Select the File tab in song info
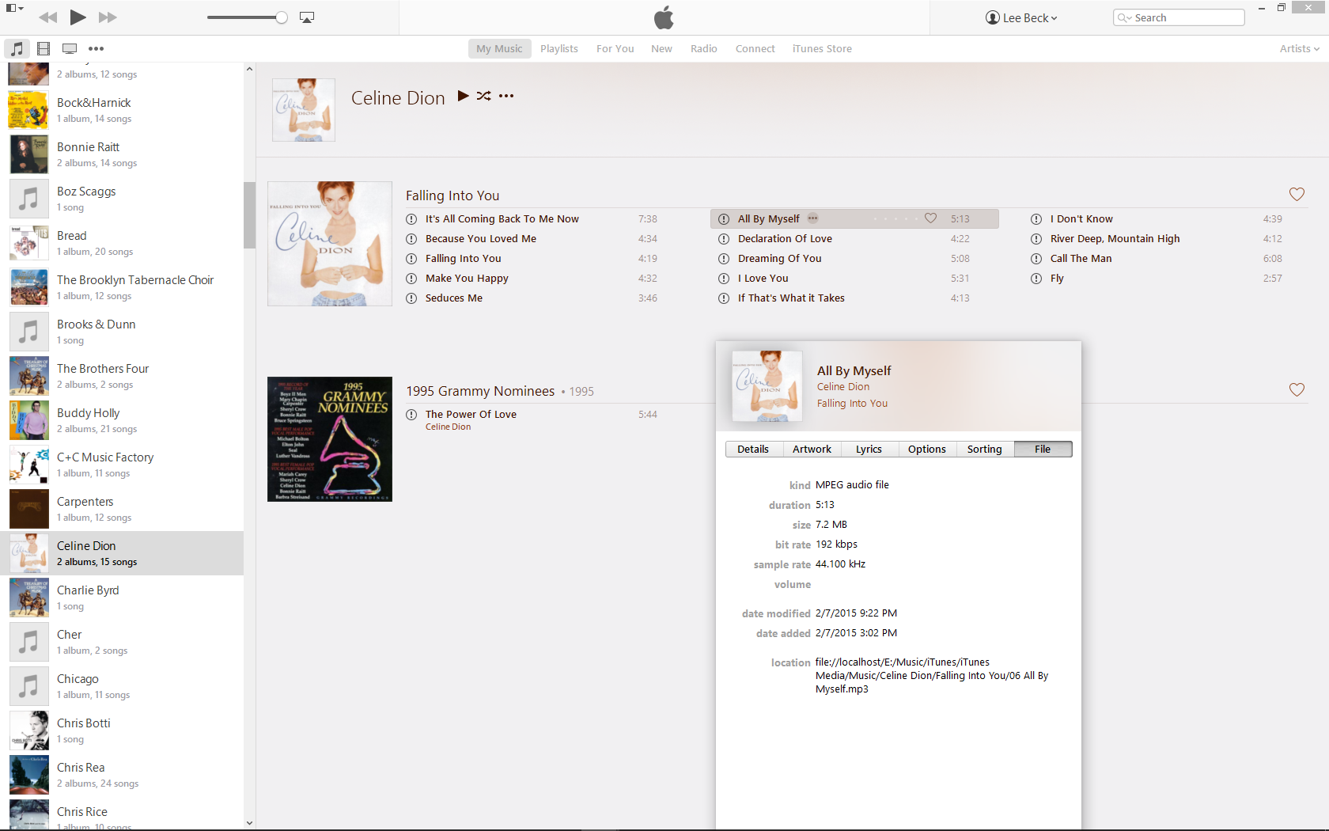 click(x=1043, y=450)
